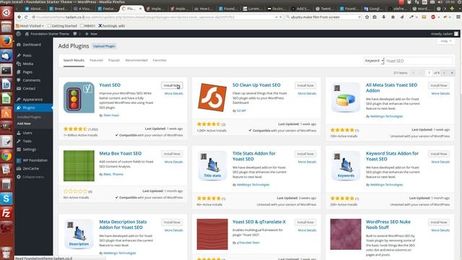Open Installed Plugins submenu link
The height and width of the screenshot is (260, 462).
tap(29, 117)
